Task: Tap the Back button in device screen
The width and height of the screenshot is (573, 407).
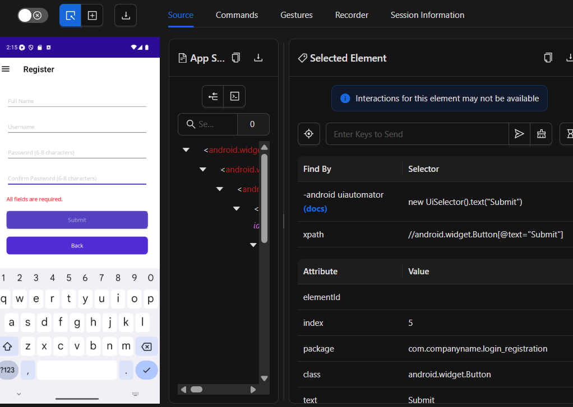Action: (x=77, y=246)
